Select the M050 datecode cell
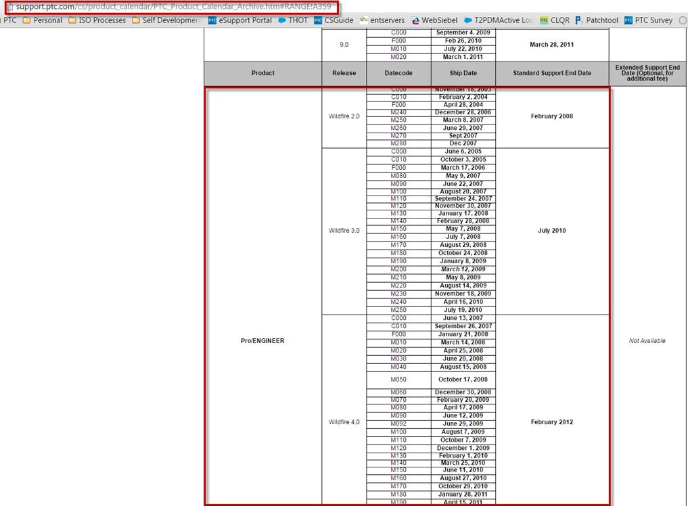 point(398,379)
